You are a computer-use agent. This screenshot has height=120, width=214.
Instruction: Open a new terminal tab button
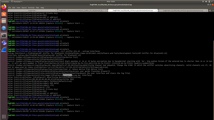click(210, 10)
